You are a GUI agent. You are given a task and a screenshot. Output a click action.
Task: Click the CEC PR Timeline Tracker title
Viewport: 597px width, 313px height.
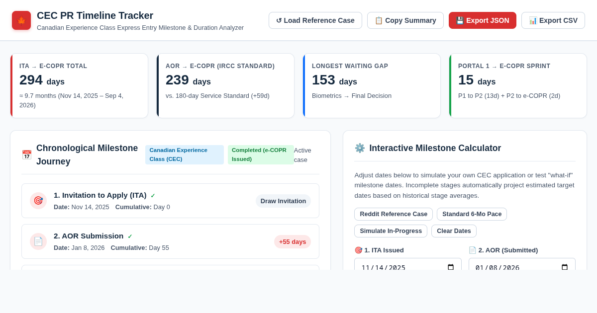tap(95, 15)
